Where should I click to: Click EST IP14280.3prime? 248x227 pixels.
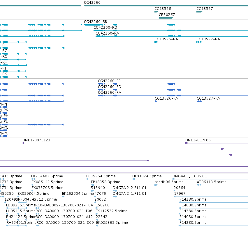193,199
